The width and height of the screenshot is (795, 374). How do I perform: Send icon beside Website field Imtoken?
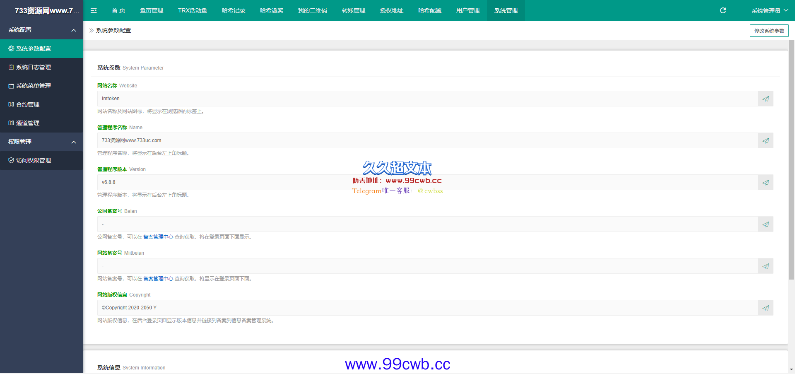click(x=766, y=99)
